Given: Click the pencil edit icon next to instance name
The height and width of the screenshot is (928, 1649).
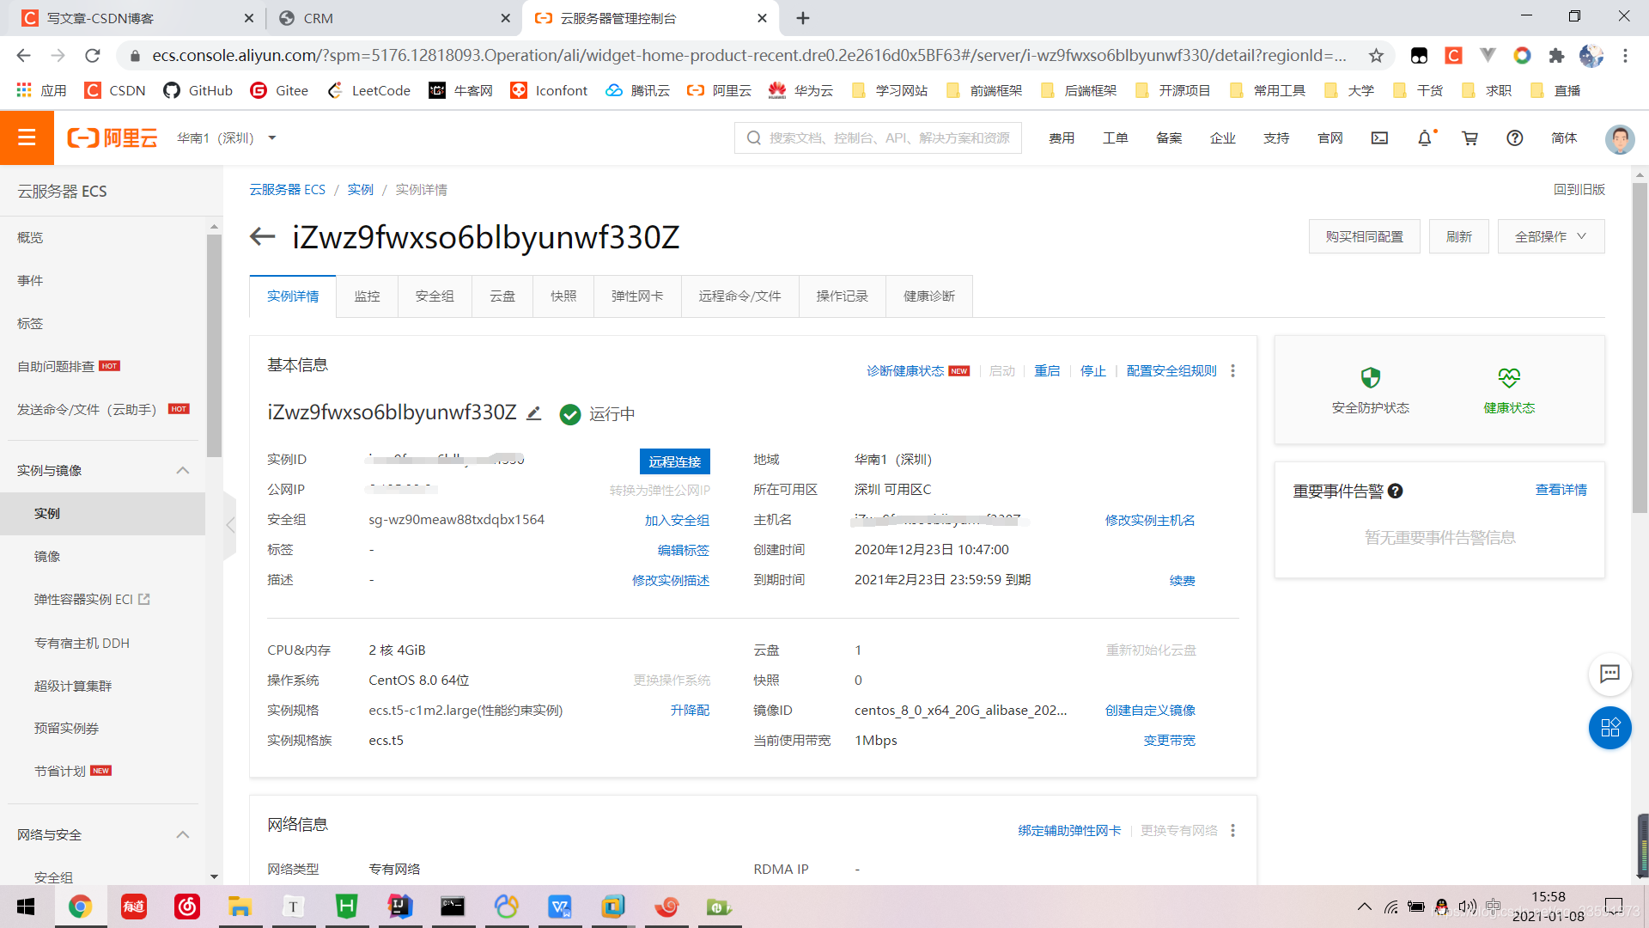Looking at the screenshot, I should (x=534, y=413).
